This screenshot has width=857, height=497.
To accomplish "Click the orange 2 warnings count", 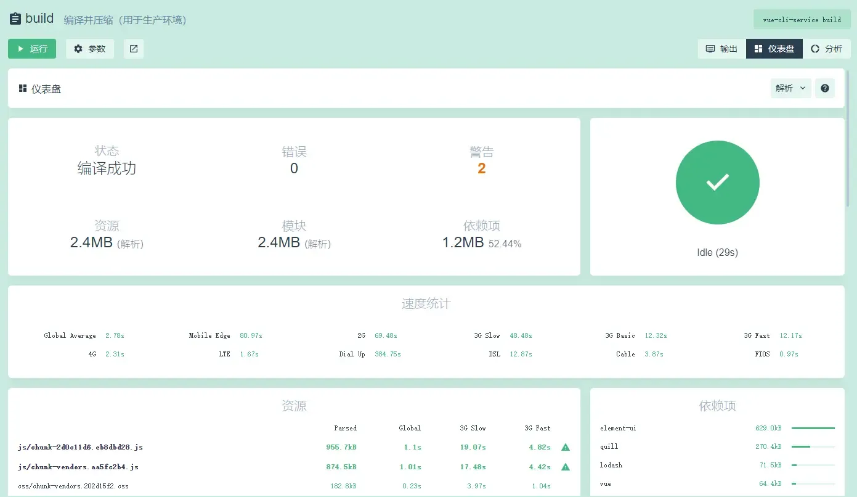I will [481, 168].
